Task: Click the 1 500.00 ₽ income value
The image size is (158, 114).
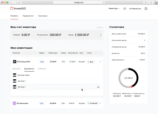Action: (82, 35)
